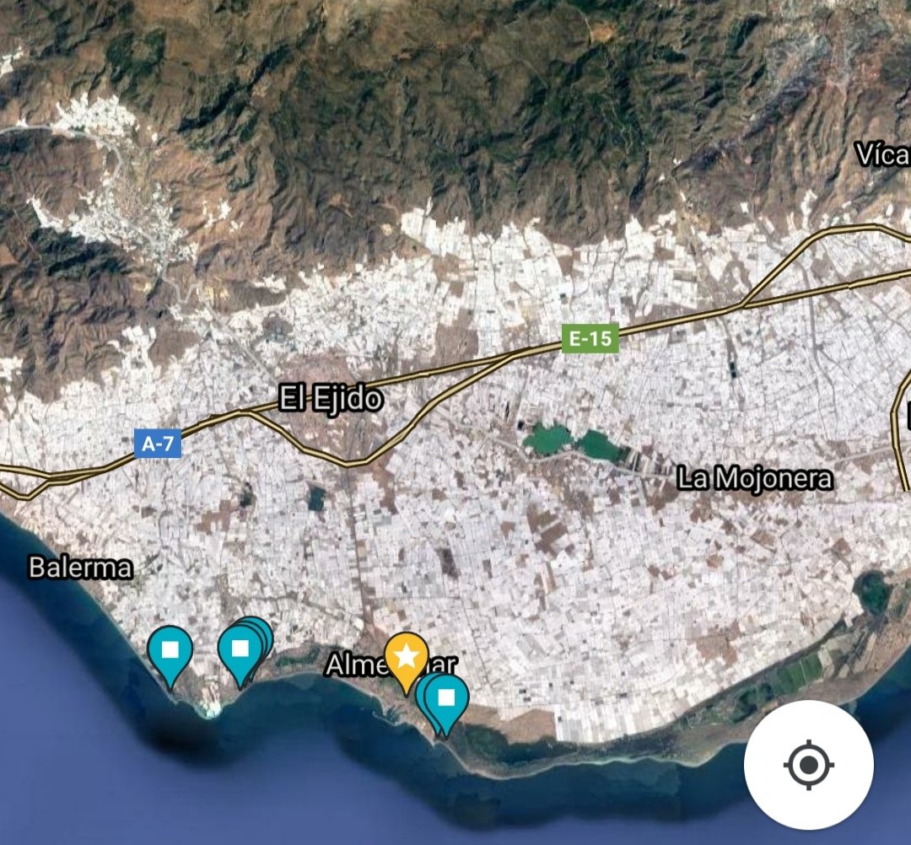Screen dimensions: 911x845
Task: Click the dark wetland at the eastern coast
Action: 872,594
